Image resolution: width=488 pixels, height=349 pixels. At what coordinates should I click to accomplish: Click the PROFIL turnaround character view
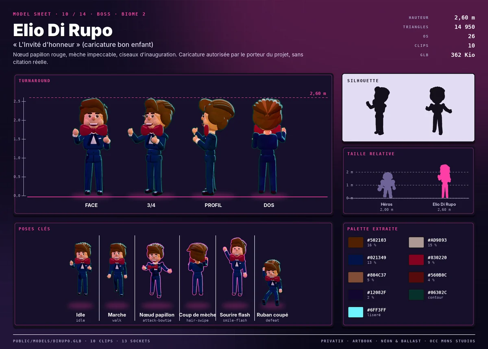(x=213, y=146)
